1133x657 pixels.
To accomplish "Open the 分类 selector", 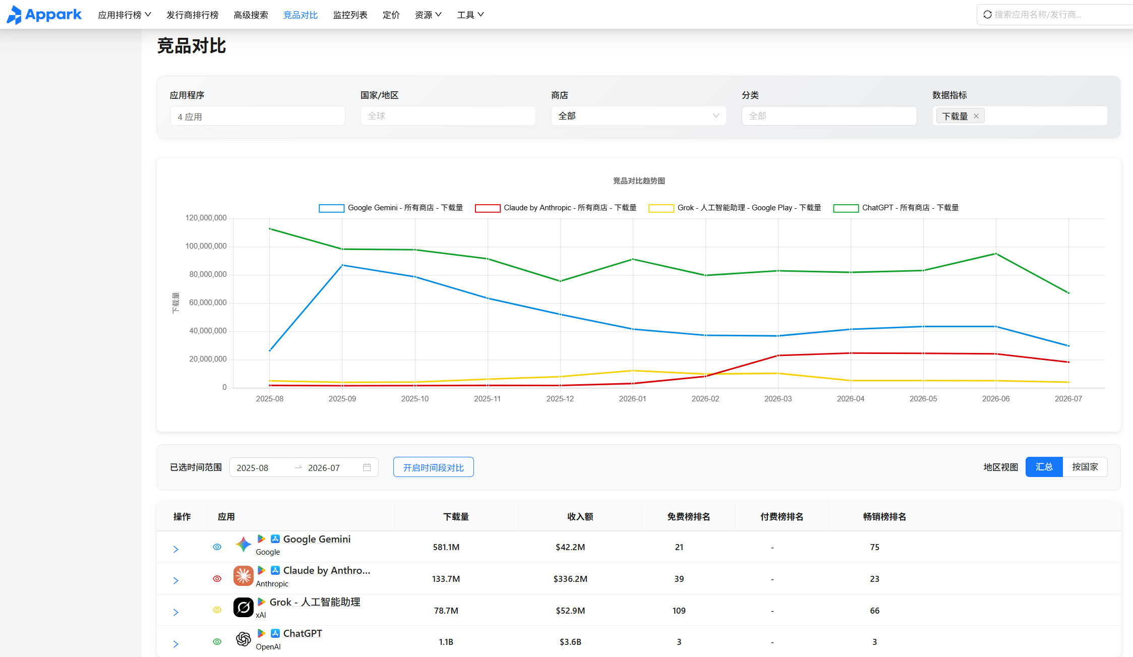I will [829, 116].
